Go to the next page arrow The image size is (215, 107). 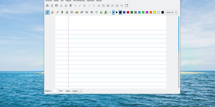tap(94, 6)
